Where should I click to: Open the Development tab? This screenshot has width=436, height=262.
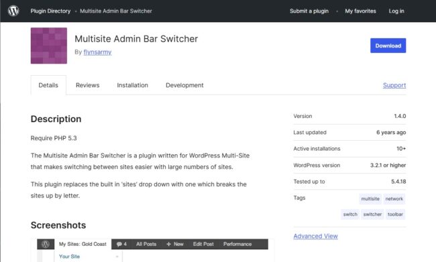click(184, 85)
